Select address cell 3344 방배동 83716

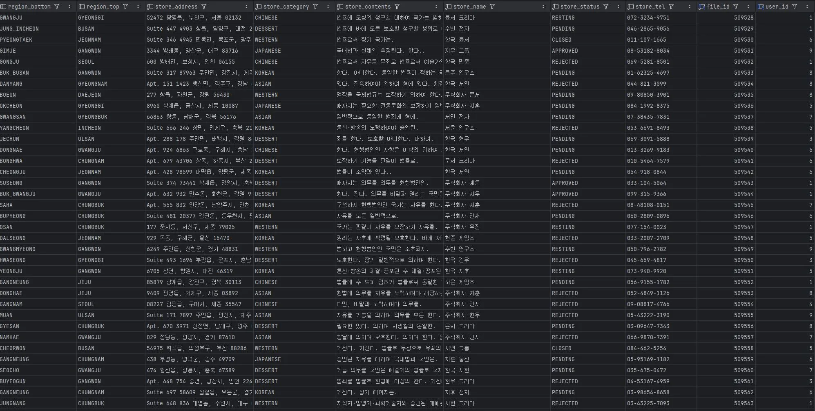(x=199, y=51)
